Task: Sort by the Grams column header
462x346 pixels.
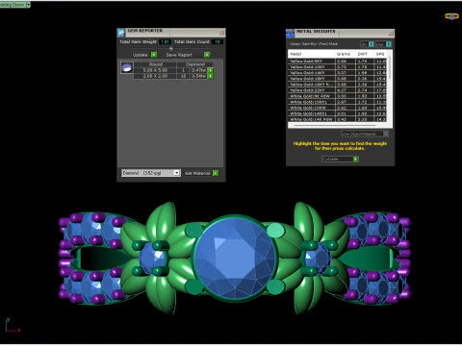Action: click(345, 54)
